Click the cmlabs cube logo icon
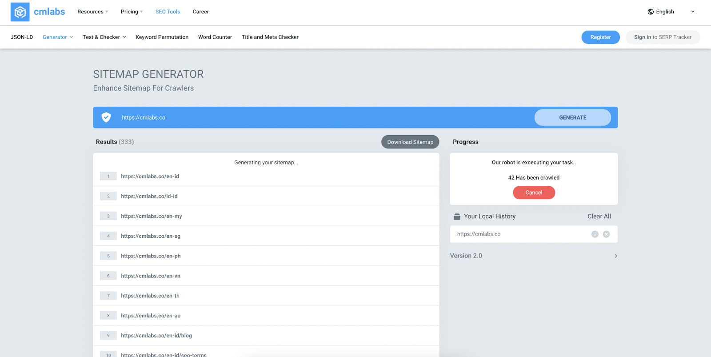Viewport: 711px width, 357px height. pyautogui.click(x=20, y=12)
